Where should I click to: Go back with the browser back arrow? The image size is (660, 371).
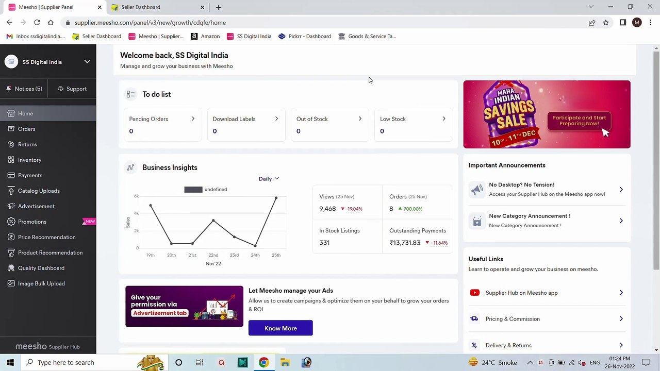click(9, 23)
